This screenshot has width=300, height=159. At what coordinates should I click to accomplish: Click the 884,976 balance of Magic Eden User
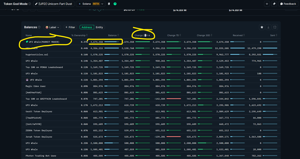97,86
